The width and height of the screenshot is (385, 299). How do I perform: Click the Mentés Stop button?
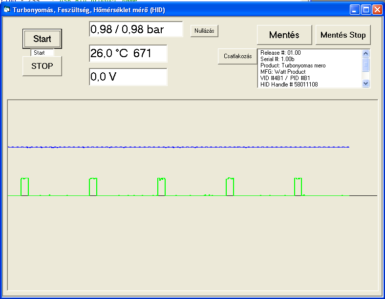[x=343, y=35]
